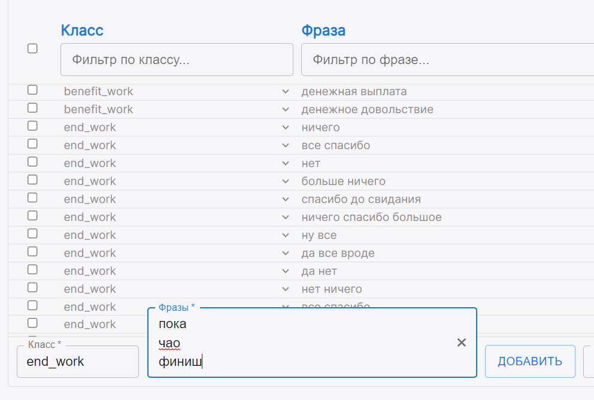Focus the 'Фильтр по классу' filter field
Viewport: 594px width, 400px height.
click(177, 60)
